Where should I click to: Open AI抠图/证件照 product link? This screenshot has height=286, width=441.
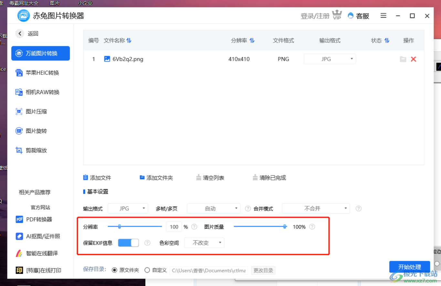pos(38,236)
